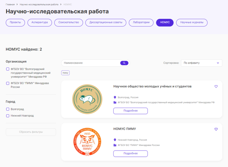Click the location pin beside Нижний Новгород, Россия
Screen dimensions: 228x167
pos(115,140)
